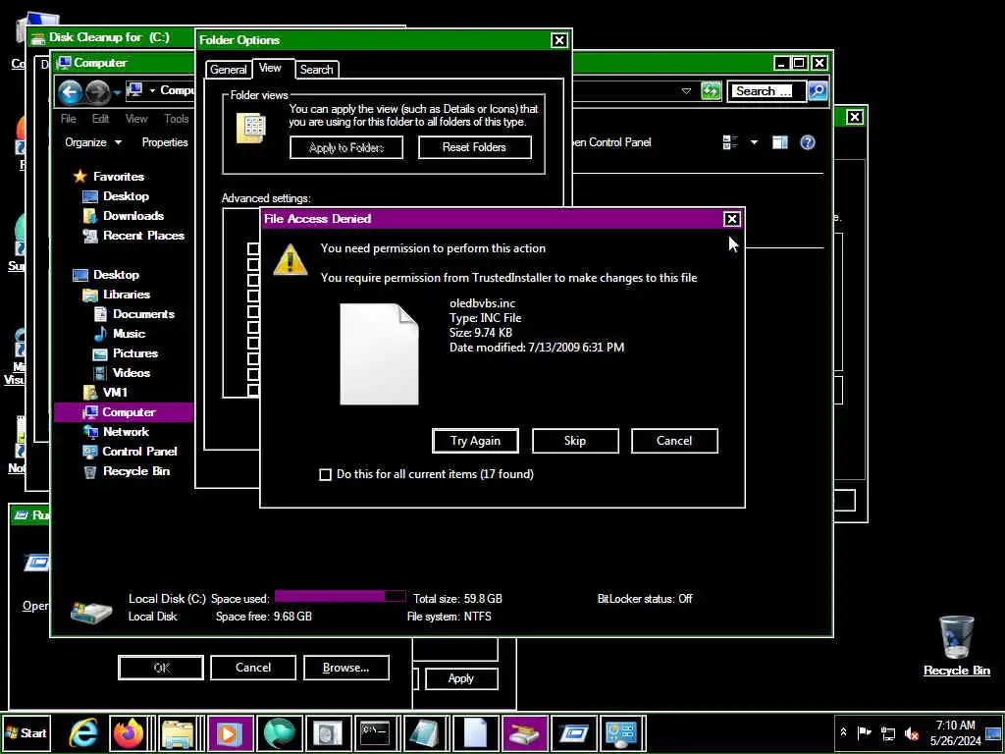Screen dimensions: 1005x754
Task: Open the Start menu
Action: coord(26,732)
